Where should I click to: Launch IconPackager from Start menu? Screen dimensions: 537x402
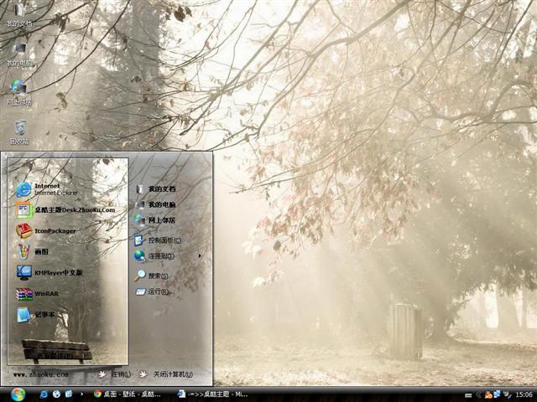point(46,231)
